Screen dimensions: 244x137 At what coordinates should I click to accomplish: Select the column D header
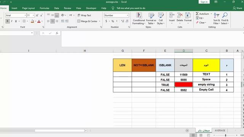point(184,51)
